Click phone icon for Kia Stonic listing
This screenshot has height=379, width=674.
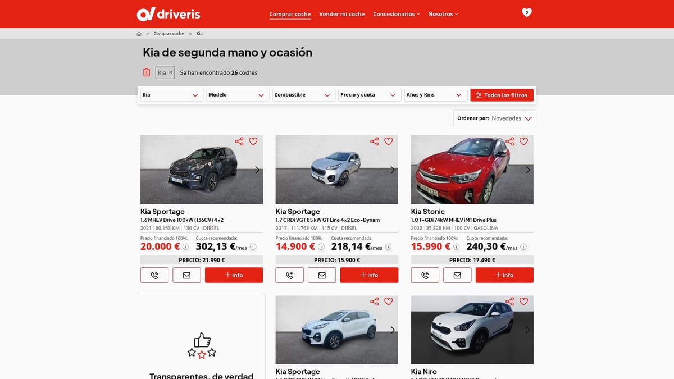[x=425, y=275]
